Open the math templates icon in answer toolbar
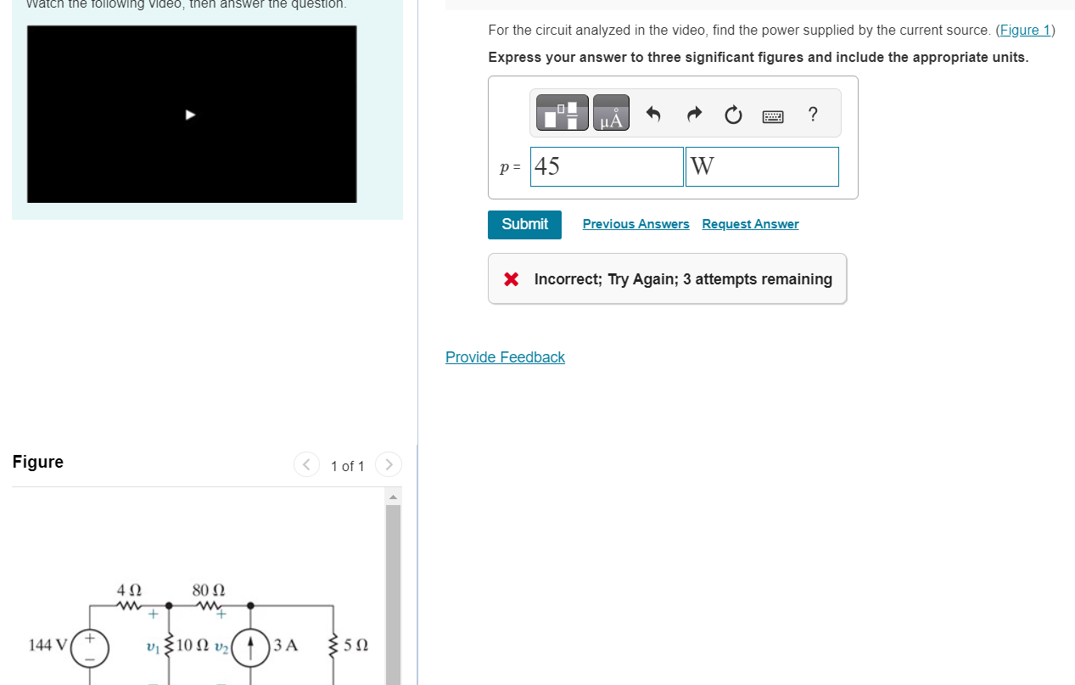This screenshot has height=685, width=1075. tap(562, 112)
